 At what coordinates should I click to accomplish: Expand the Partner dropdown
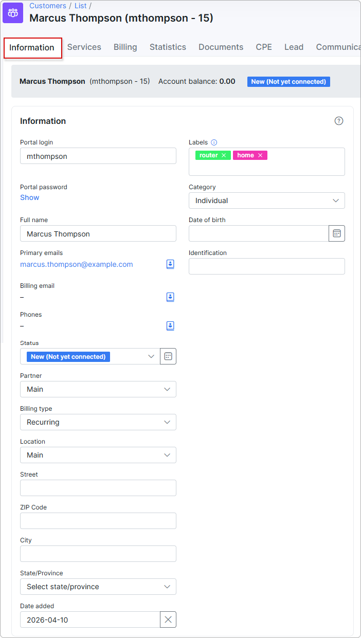click(98, 389)
